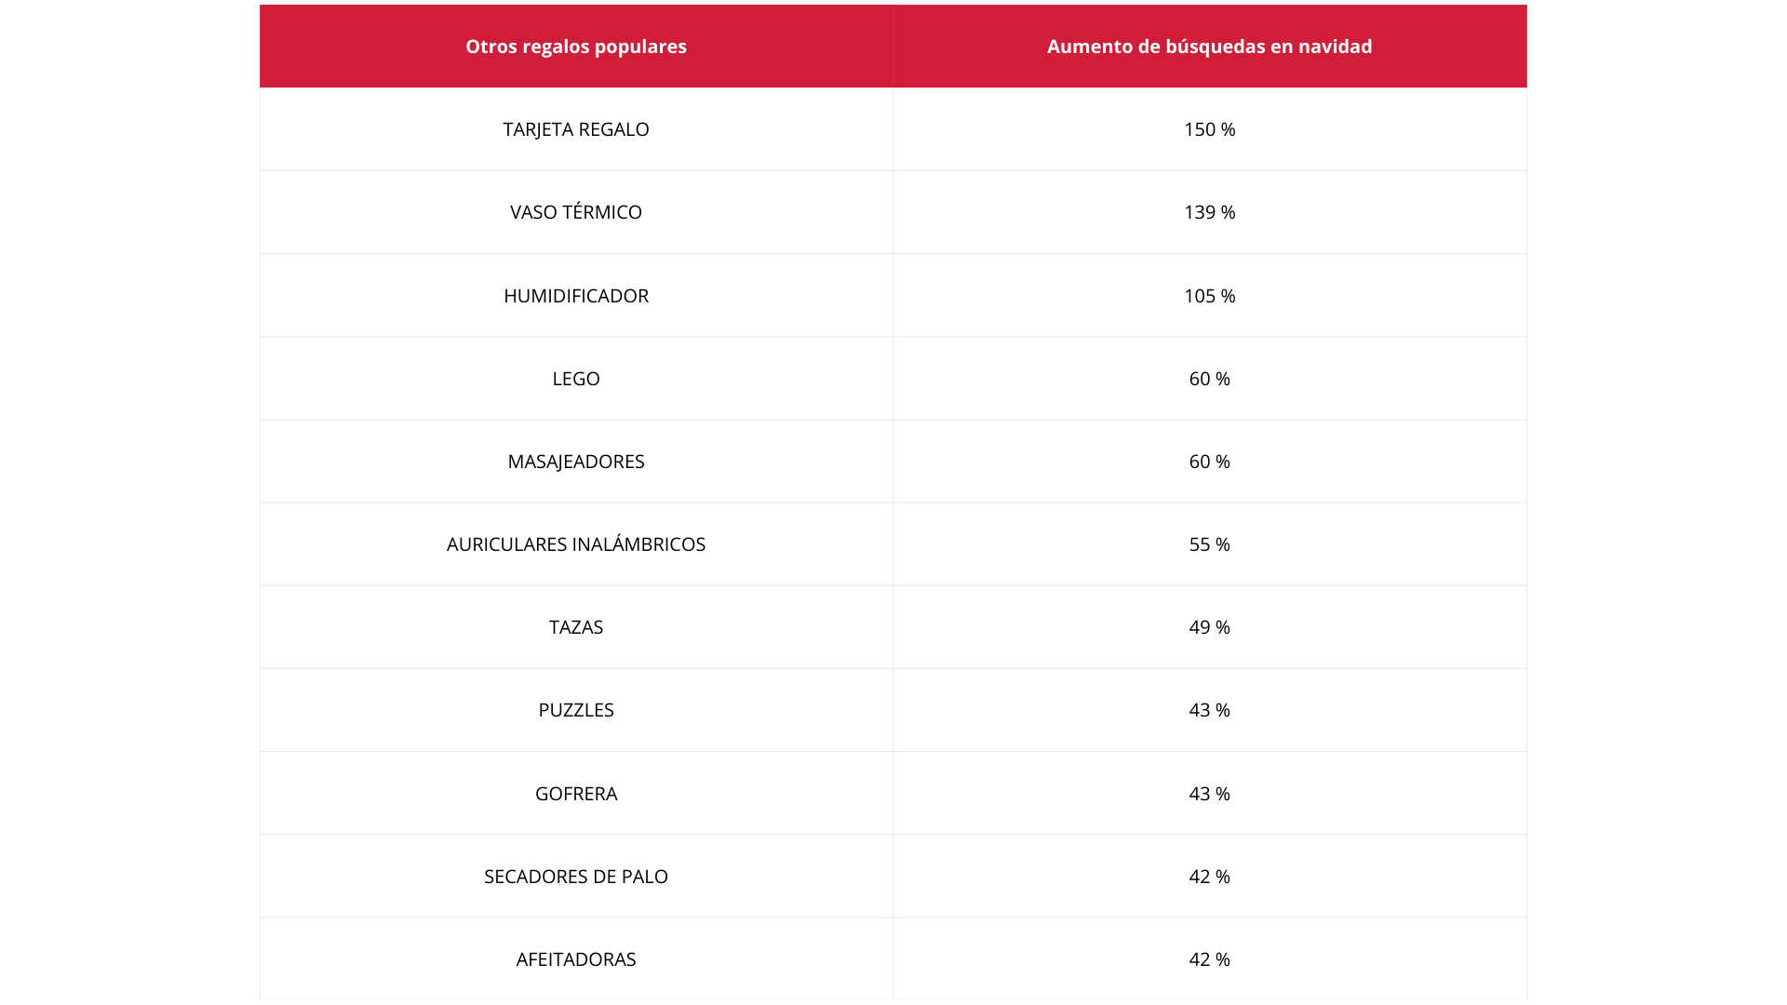The image size is (1787, 1005).
Task: Click the 'Aumento de búsquedas en navidad' header
Action: [1210, 47]
